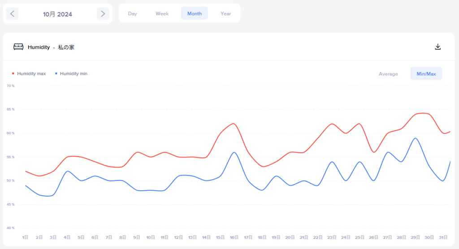This screenshot has width=459, height=249.
Task: Click the sofa icon beside Humidity
Action: click(x=18, y=47)
